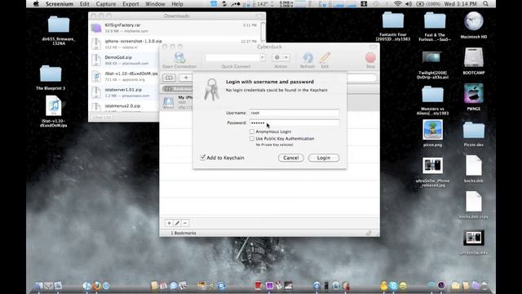Toggle the bookmarks book icon in Cyberduck

point(169,78)
